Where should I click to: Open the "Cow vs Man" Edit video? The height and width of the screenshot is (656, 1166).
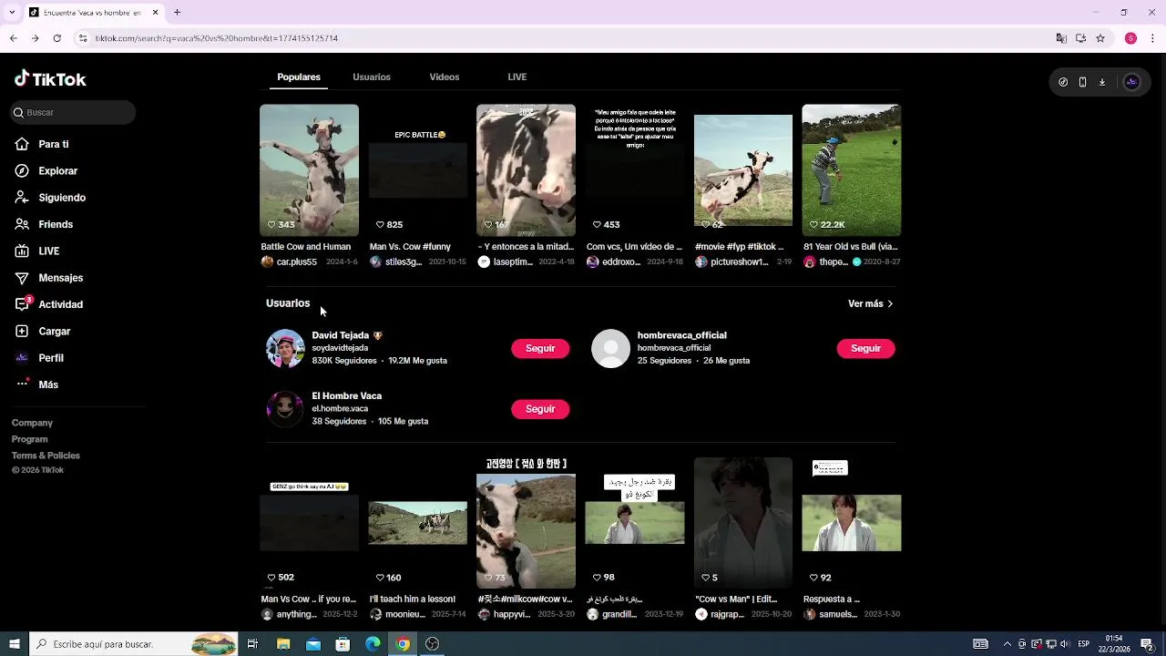(742, 523)
